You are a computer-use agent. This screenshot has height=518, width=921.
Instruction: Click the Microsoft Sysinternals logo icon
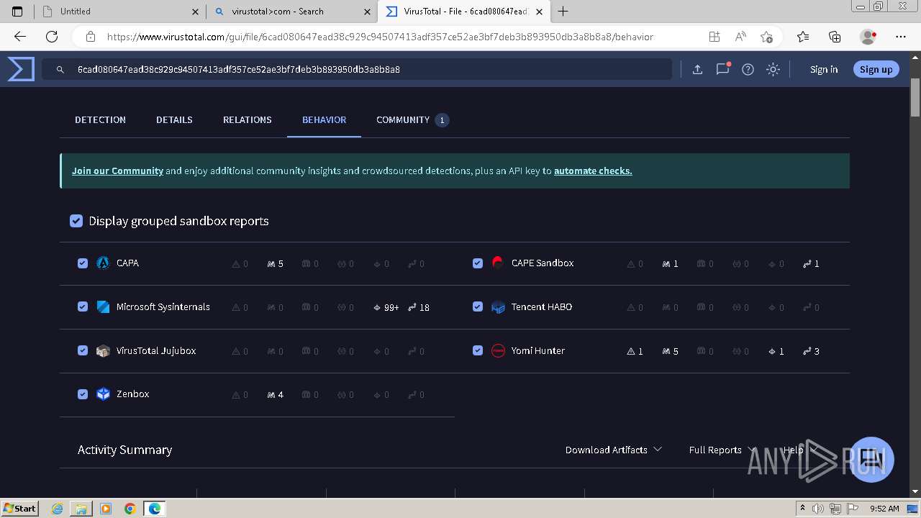[x=103, y=307]
